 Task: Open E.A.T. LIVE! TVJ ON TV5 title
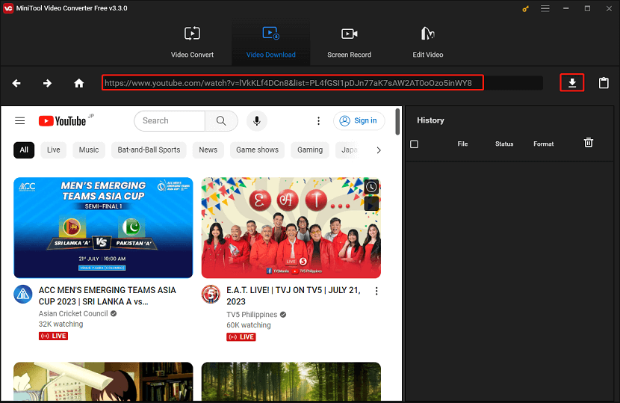[x=294, y=296]
